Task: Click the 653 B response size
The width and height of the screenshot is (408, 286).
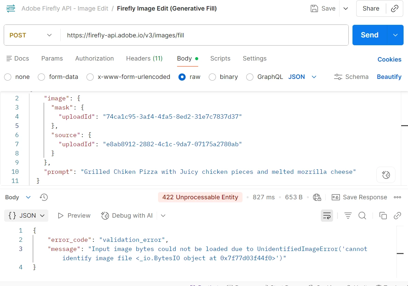Action: 294,197
